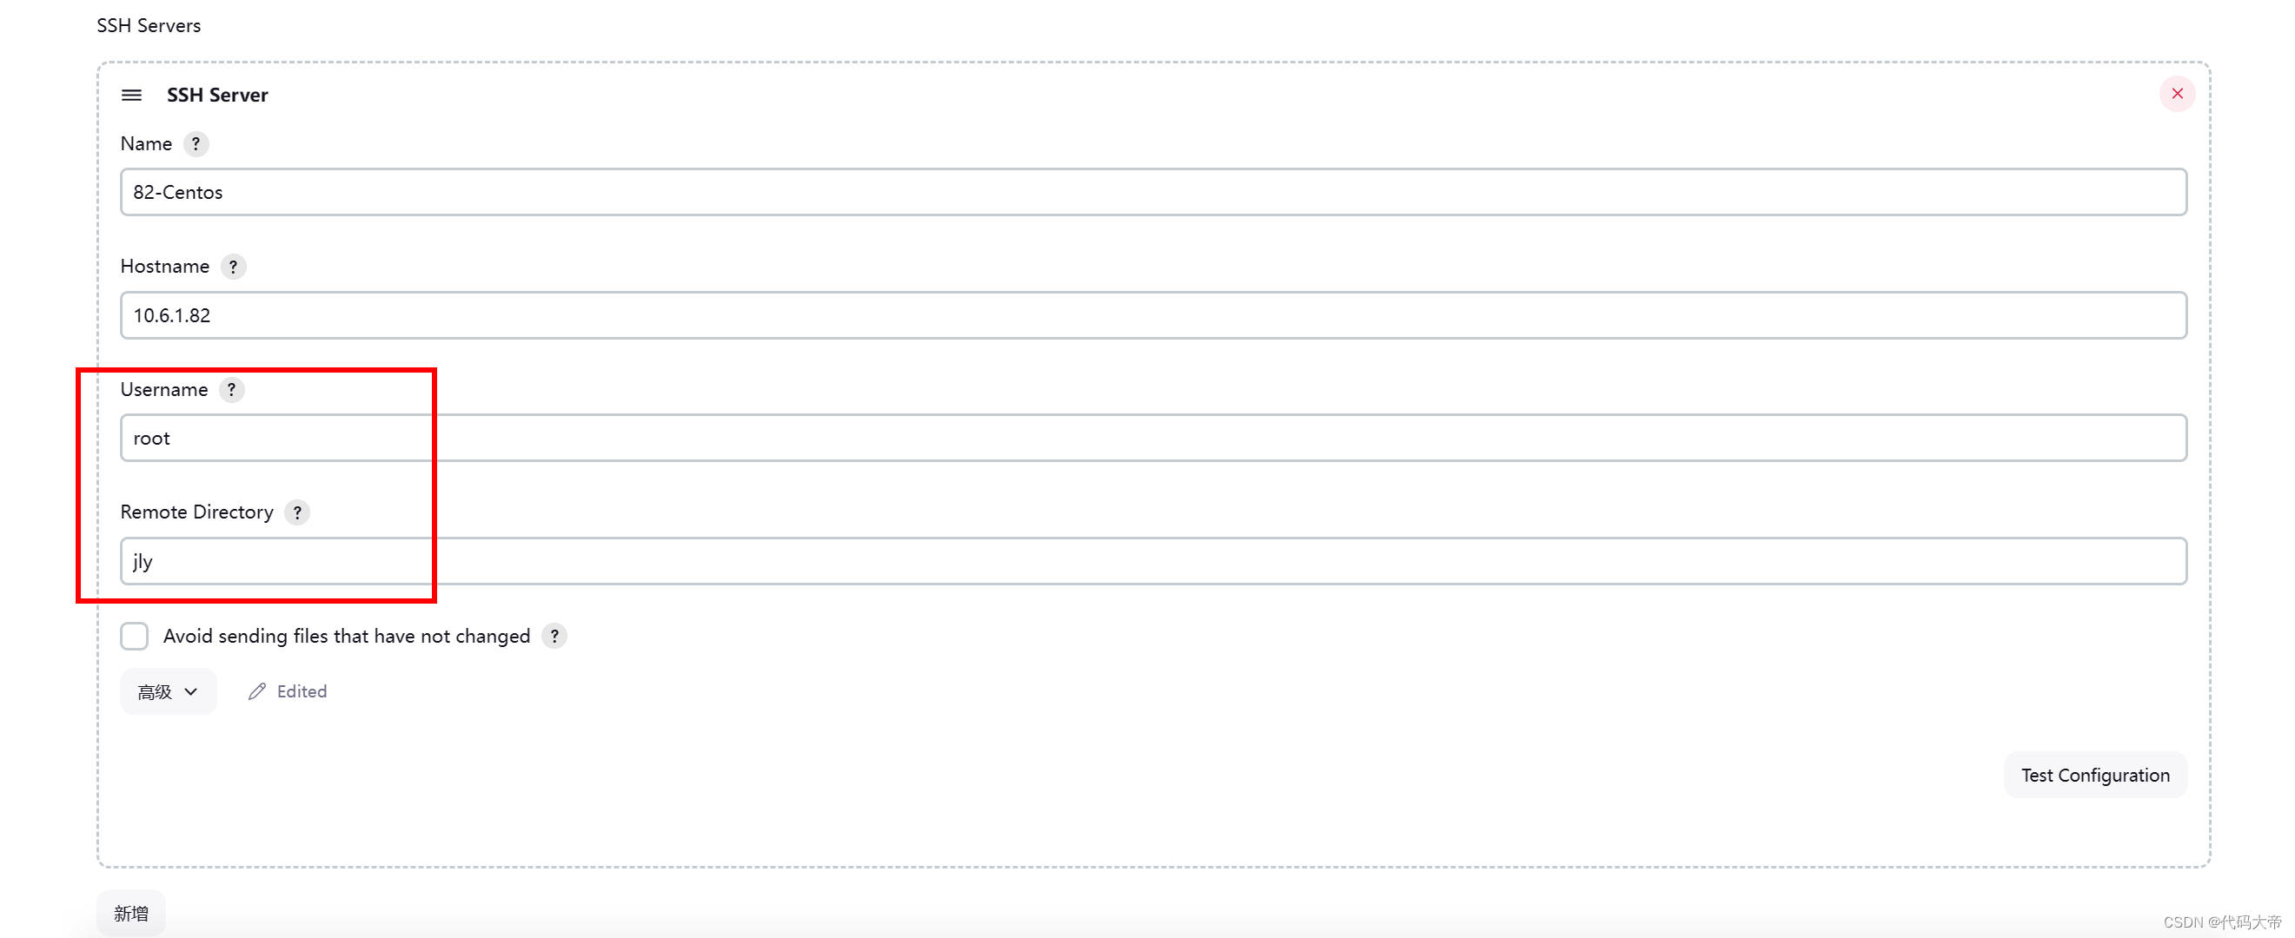
Task: Toggle Avoid sending files that have not changed
Action: click(133, 635)
